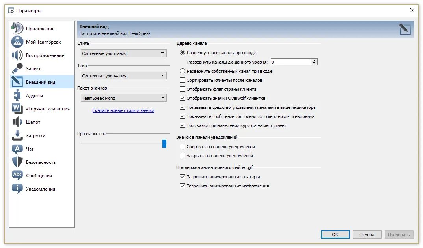Select Развернуть собственный канал при входе

[x=183, y=71]
